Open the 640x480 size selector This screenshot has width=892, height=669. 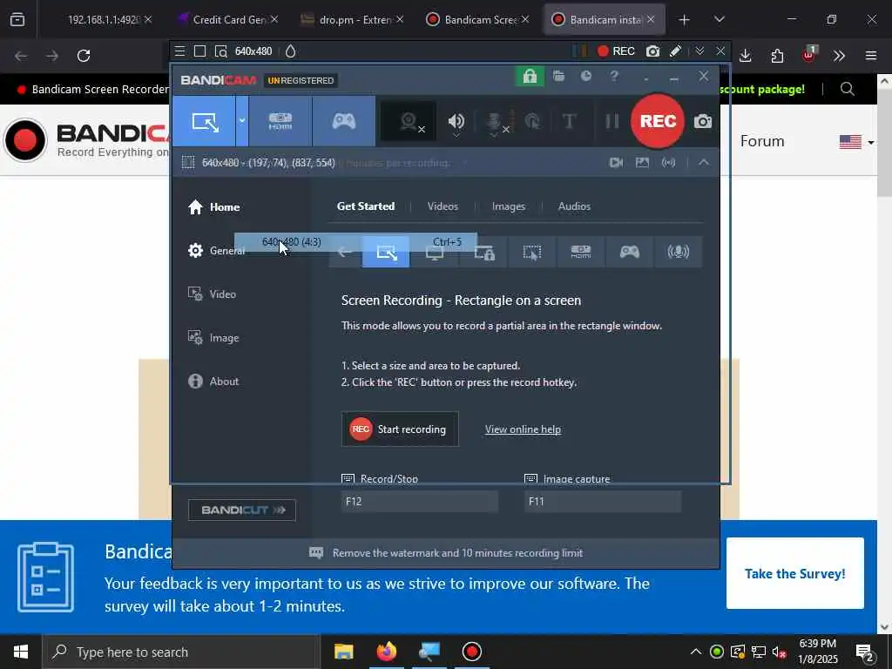click(253, 51)
